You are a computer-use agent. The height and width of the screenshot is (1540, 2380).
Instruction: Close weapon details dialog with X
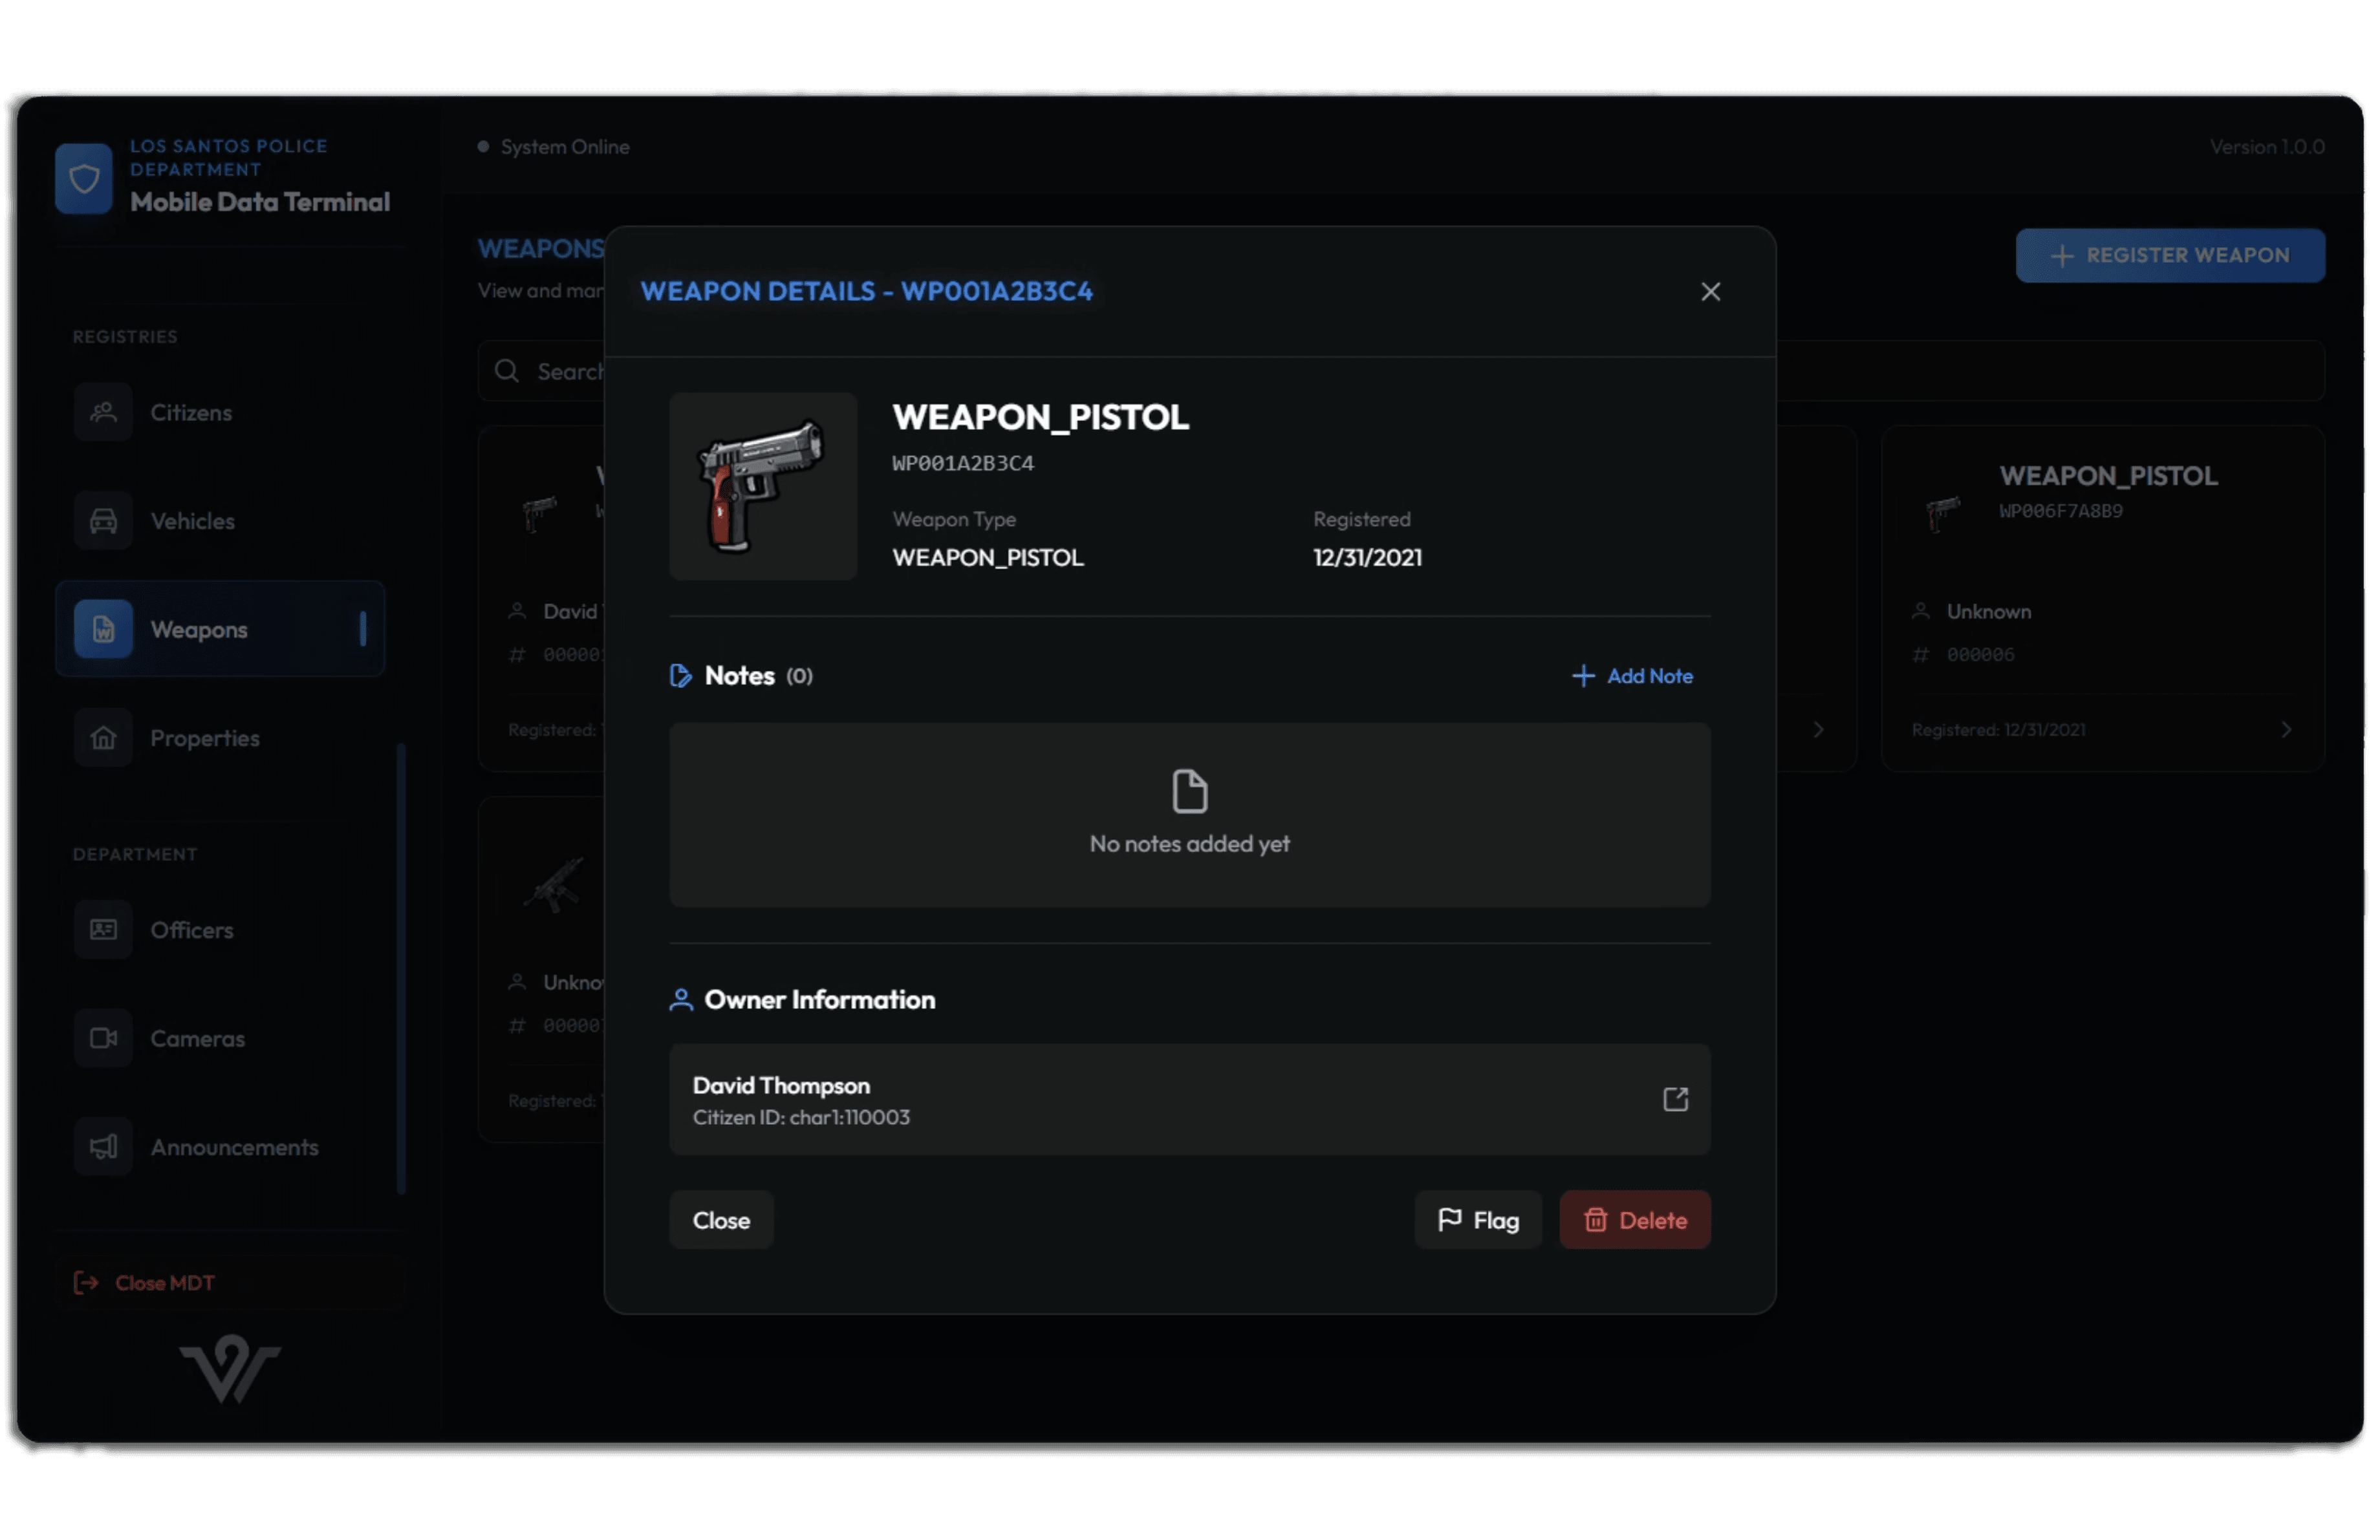coord(1710,291)
